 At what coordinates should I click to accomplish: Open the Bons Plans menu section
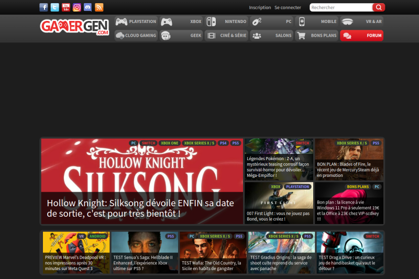(x=317, y=36)
